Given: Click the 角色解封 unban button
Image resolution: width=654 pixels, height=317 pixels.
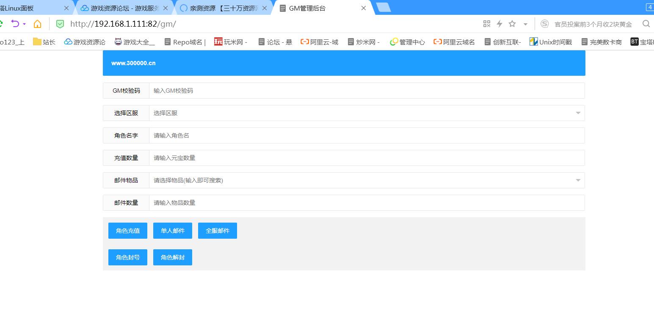Looking at the screenshot, I should [173, 257].
